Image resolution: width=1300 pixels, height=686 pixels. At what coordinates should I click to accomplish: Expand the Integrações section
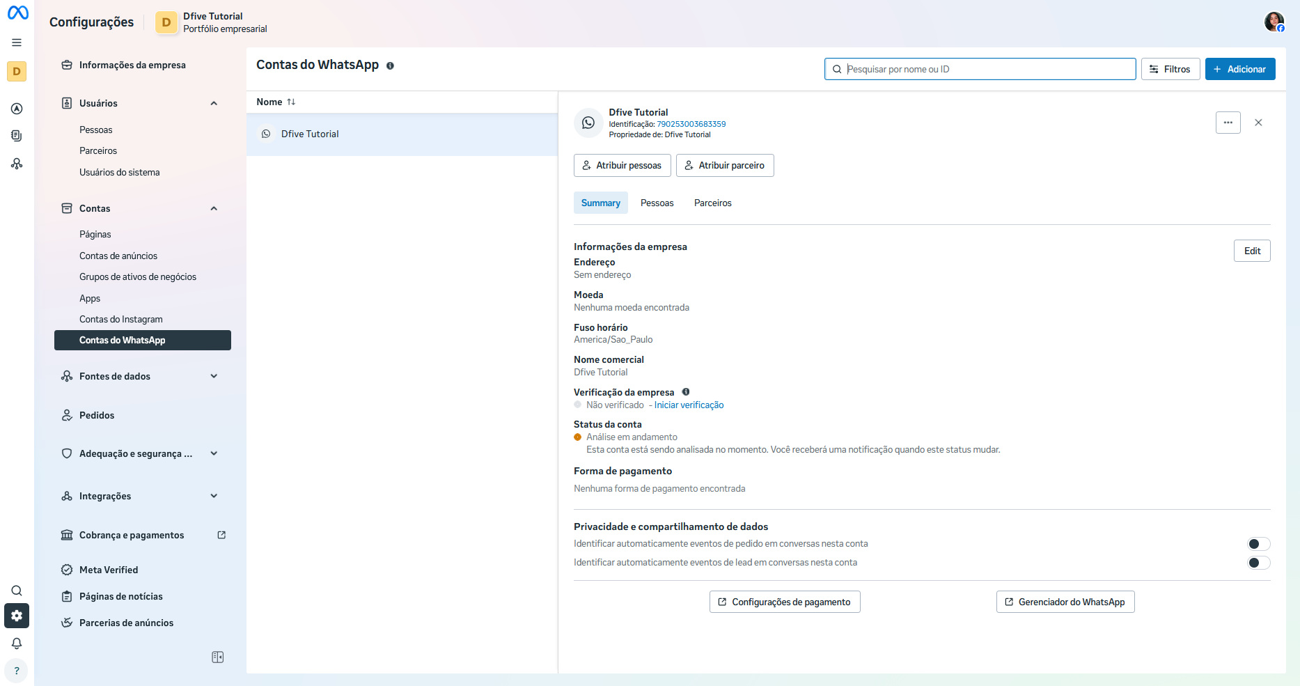pyautogui.click(x=214, y=496)
